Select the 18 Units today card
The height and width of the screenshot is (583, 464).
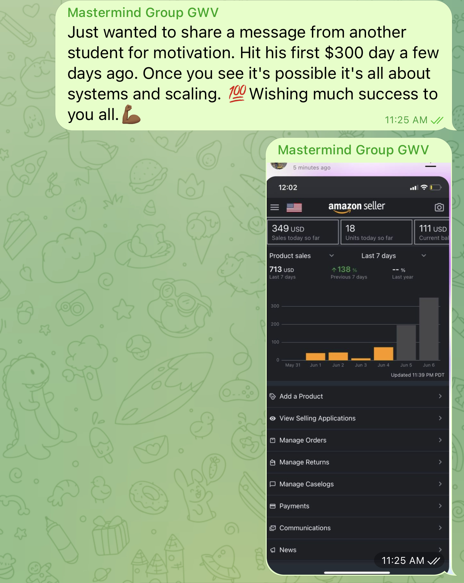tap(377, 232)
